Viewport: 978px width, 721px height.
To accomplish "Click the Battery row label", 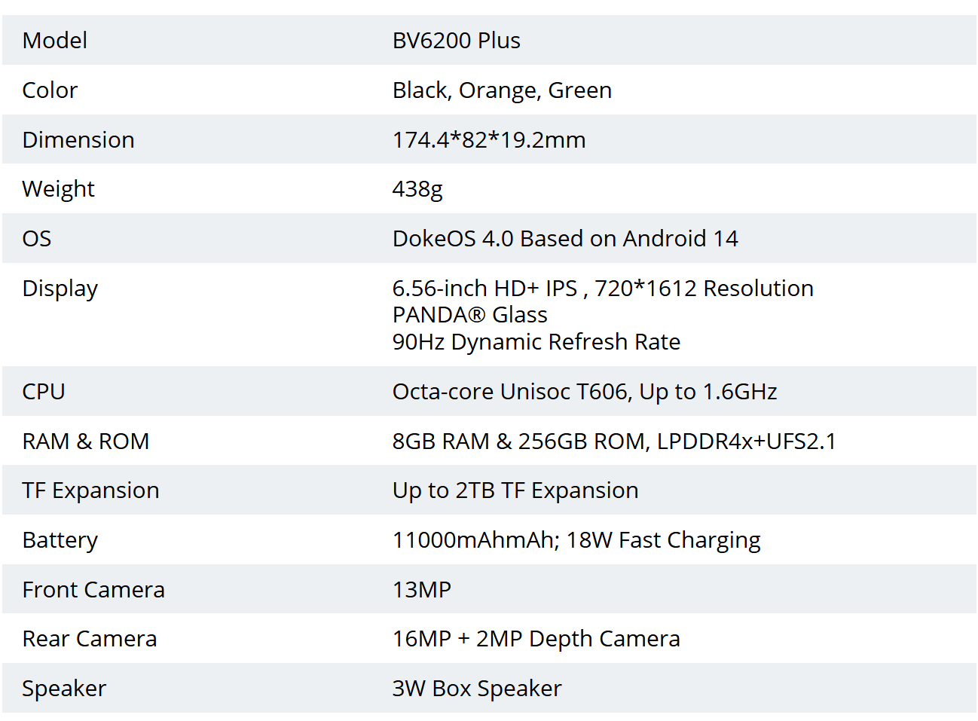I will tap(60, 540).
